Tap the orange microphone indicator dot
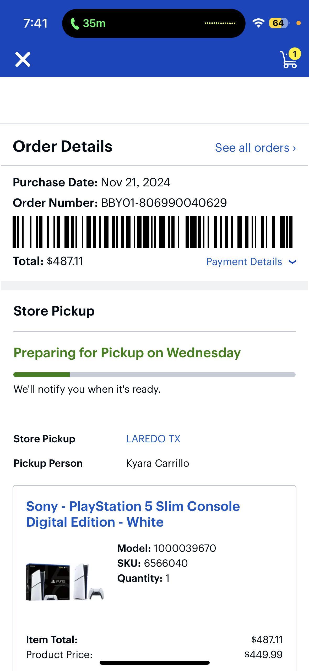 (x=299, y=23)
